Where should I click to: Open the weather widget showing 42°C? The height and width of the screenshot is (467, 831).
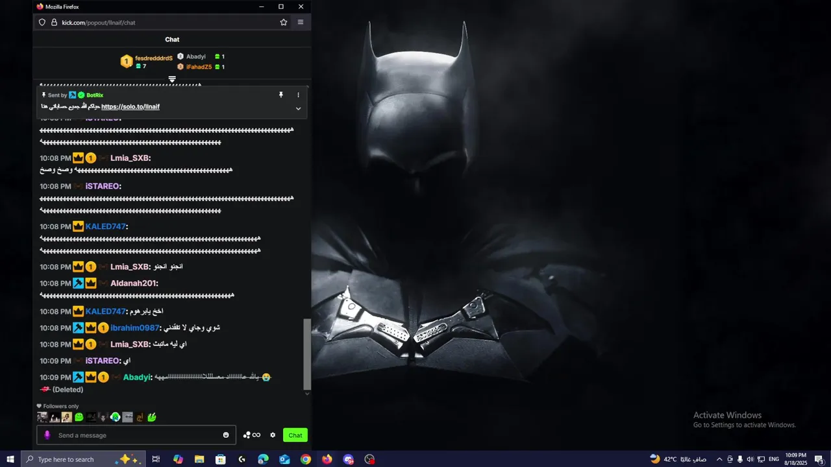(x=678, y=459)
